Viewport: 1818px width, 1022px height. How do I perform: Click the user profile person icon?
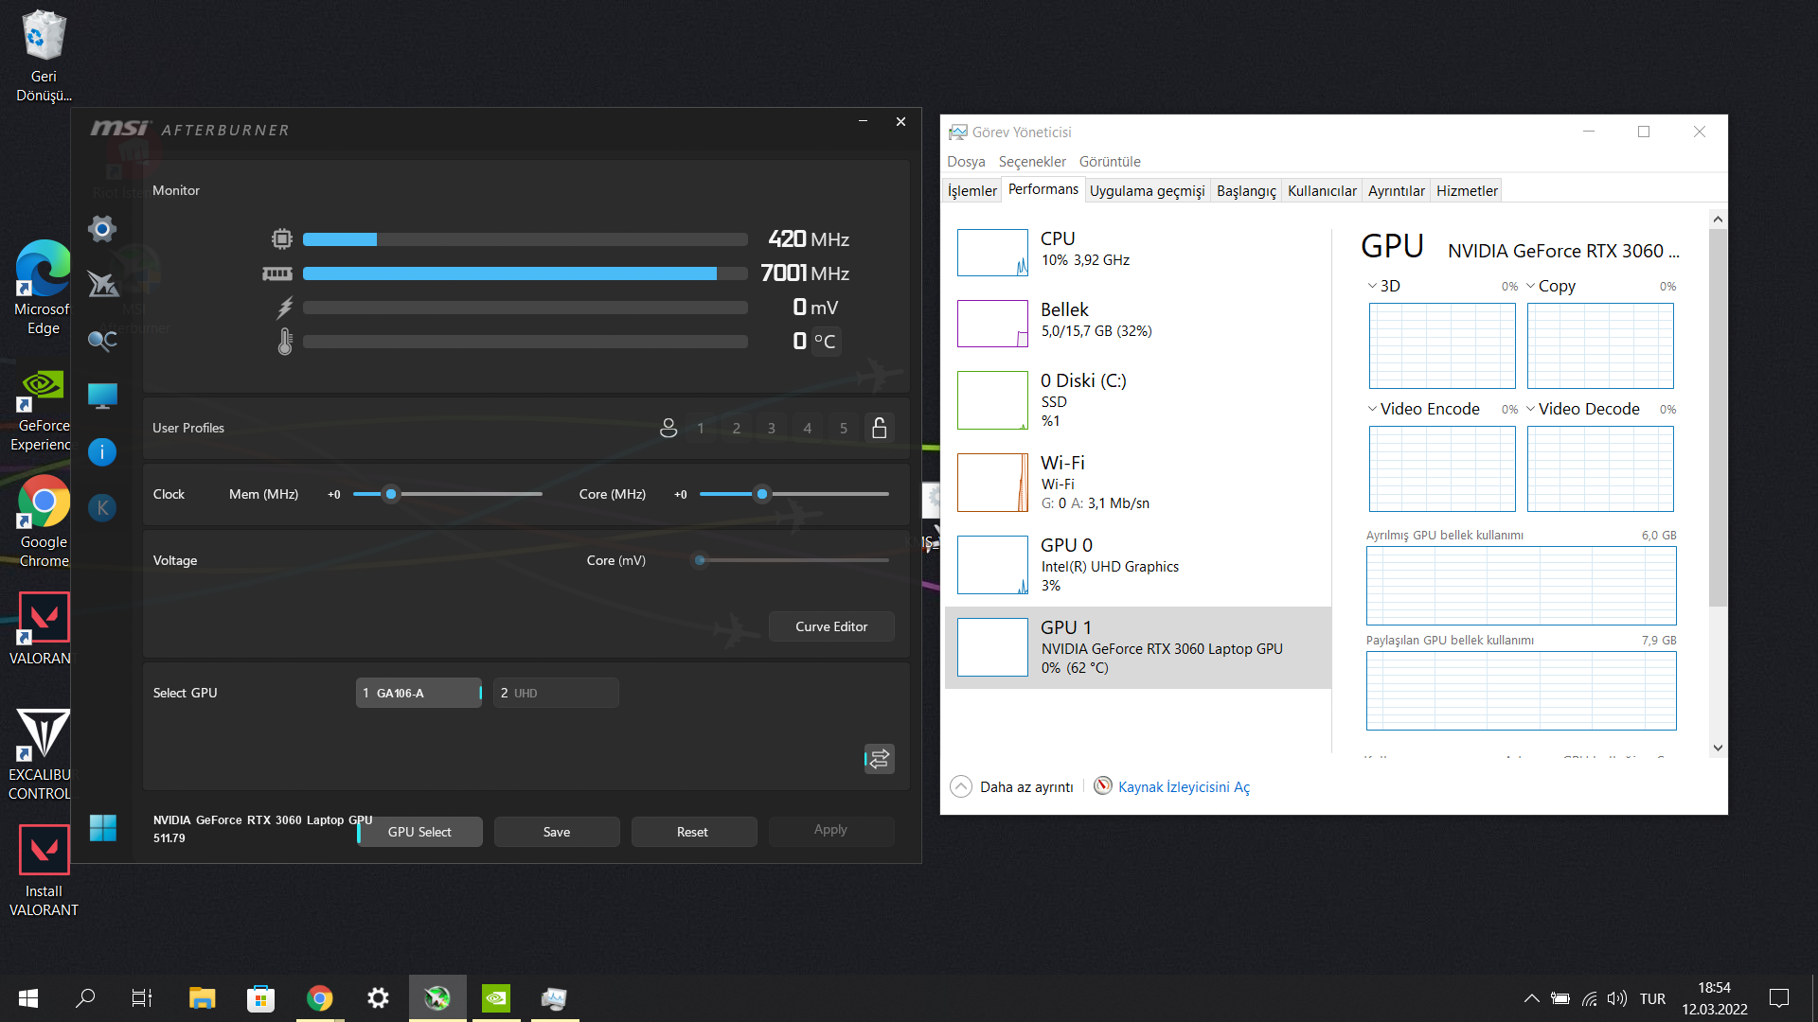click(668, 428)
